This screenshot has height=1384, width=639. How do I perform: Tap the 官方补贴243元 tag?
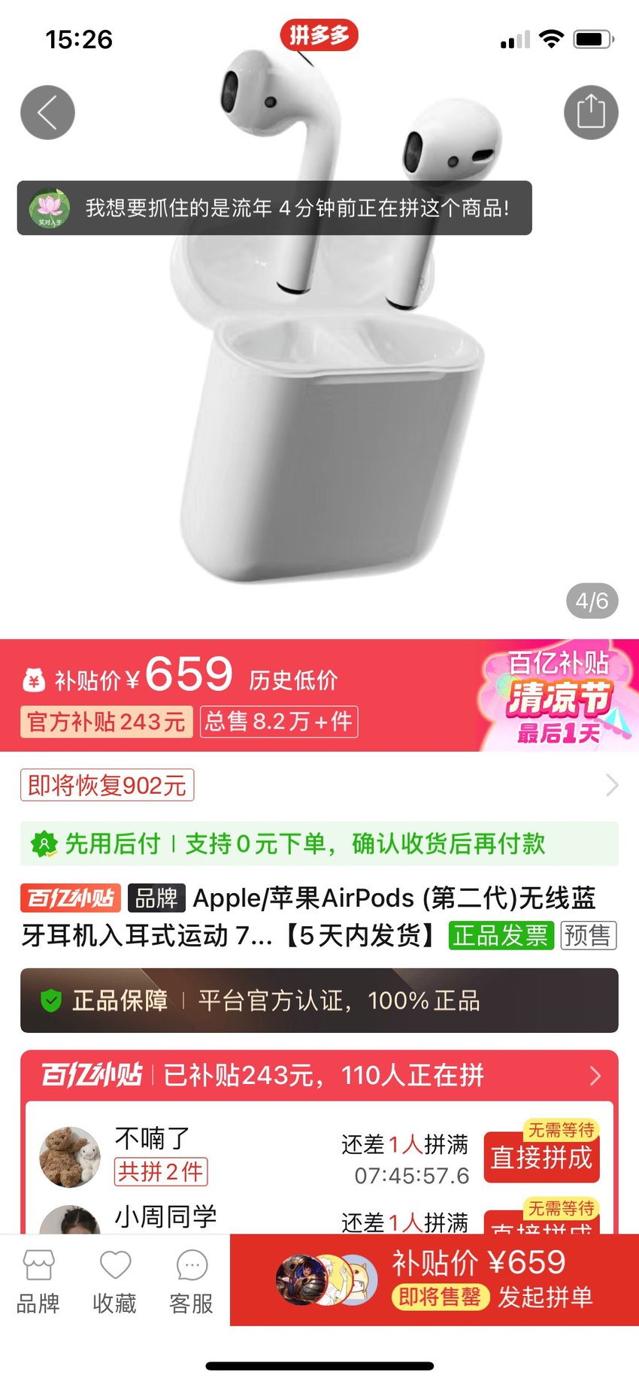tap(106, 722)
